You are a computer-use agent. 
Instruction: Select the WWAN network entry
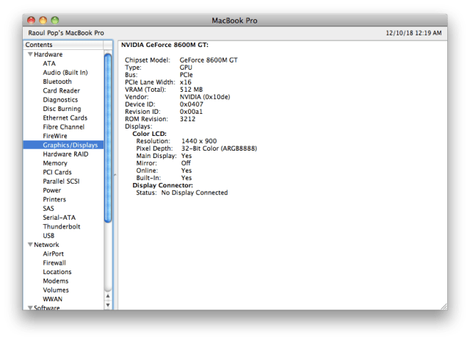[54, 298]
